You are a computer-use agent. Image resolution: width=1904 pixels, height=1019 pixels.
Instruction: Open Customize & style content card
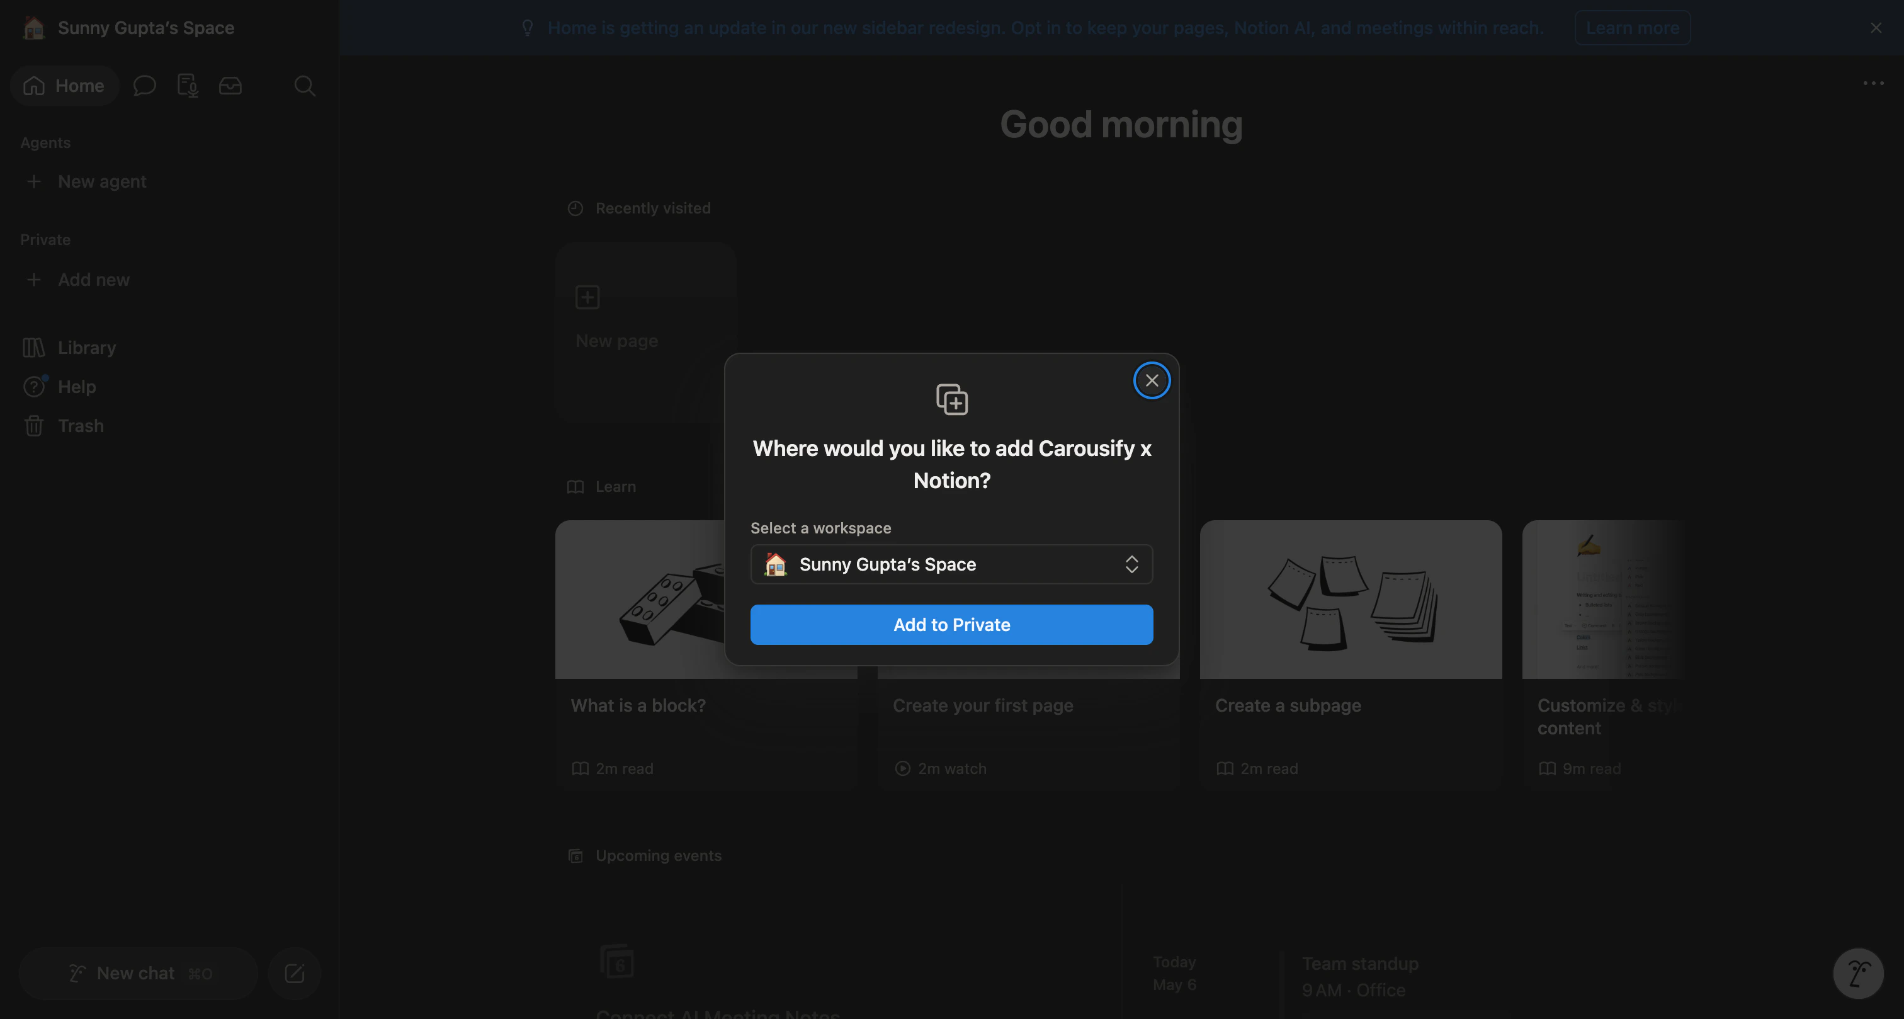click(1602, 654)
